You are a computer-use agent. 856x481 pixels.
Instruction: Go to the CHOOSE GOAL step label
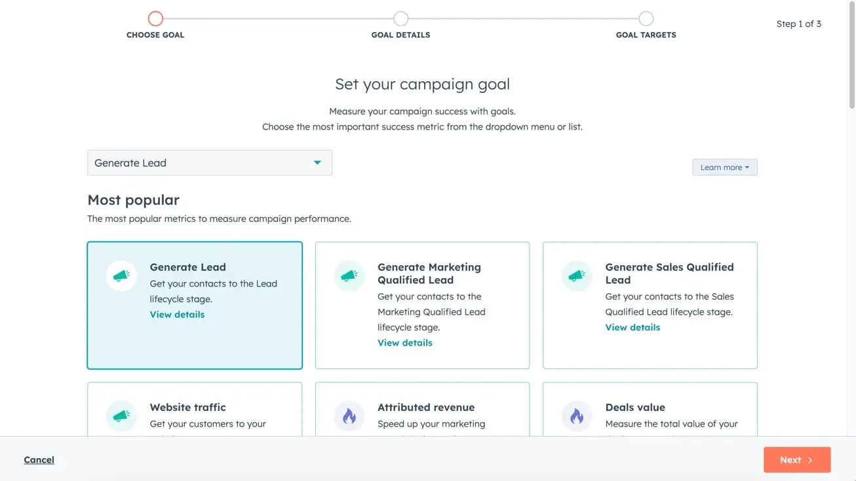tap(155, 35)
